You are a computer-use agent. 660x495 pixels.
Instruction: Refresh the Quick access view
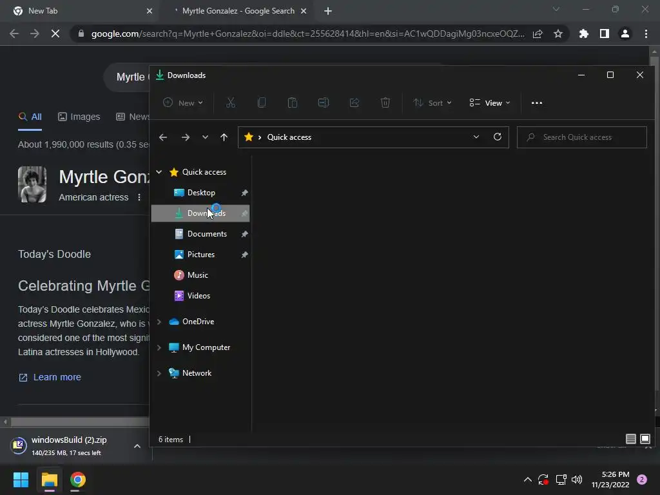(x=498, y=137)
